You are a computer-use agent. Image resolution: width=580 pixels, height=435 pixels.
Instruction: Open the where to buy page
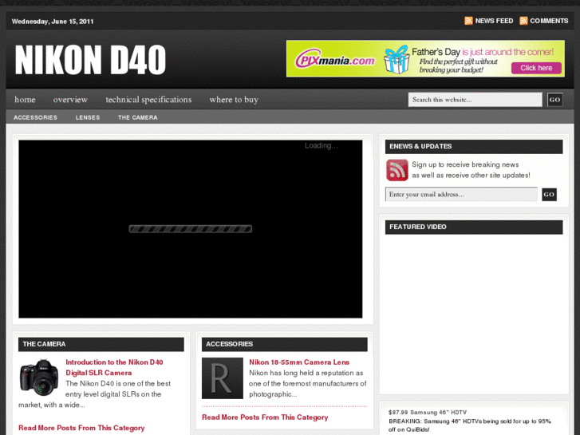pos(234,100)
